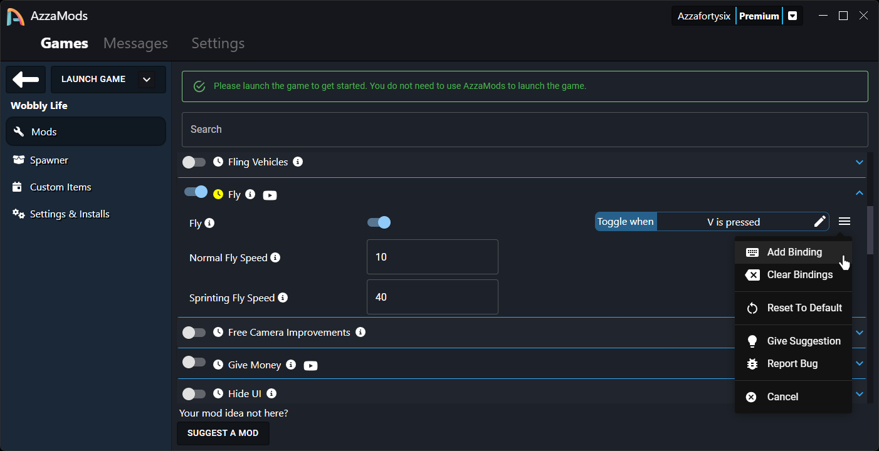Click the back arrow above Wobbly Life

pos(25,80)
